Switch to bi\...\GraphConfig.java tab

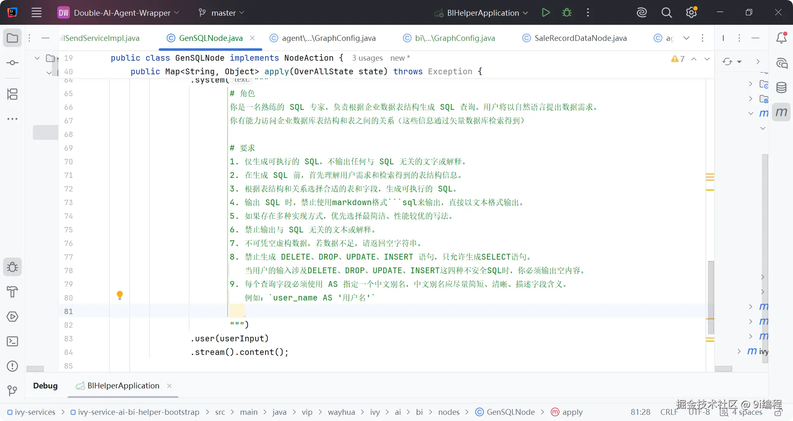(449, 38)
